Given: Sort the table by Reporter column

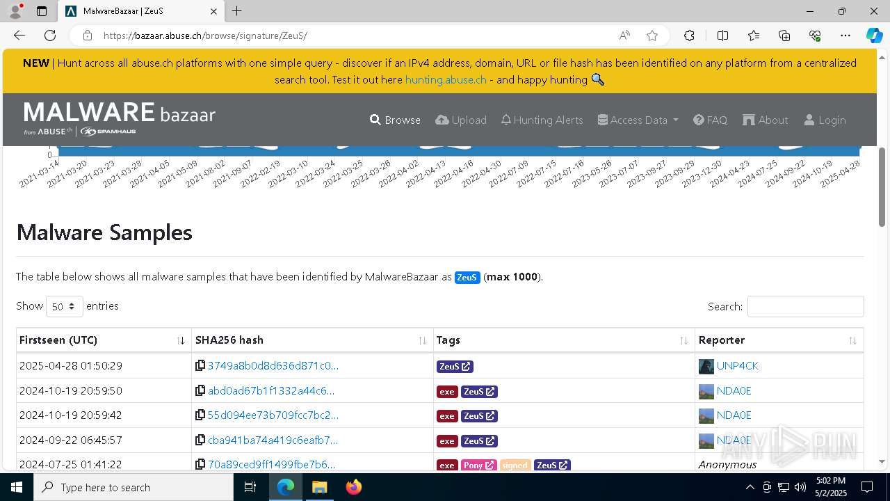Looking at the screenshot, I should (779, 340).
